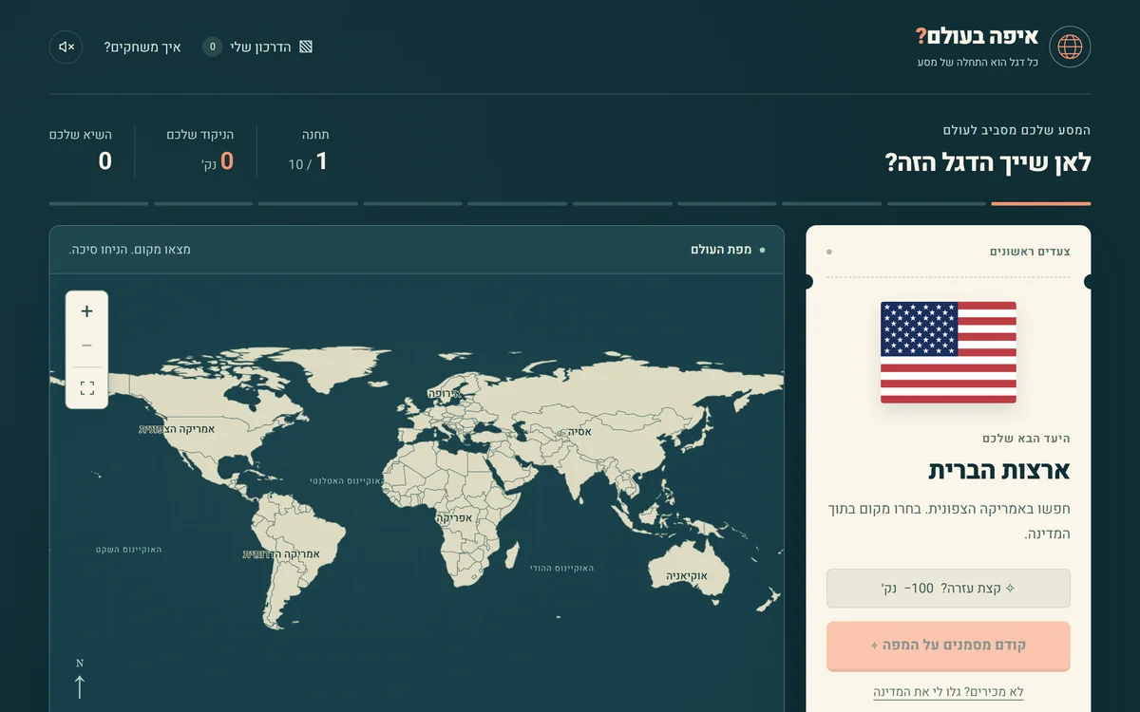The image size is (1140, 712).
Task: Select the first orange progress segment
Action: pos(1040,203)
